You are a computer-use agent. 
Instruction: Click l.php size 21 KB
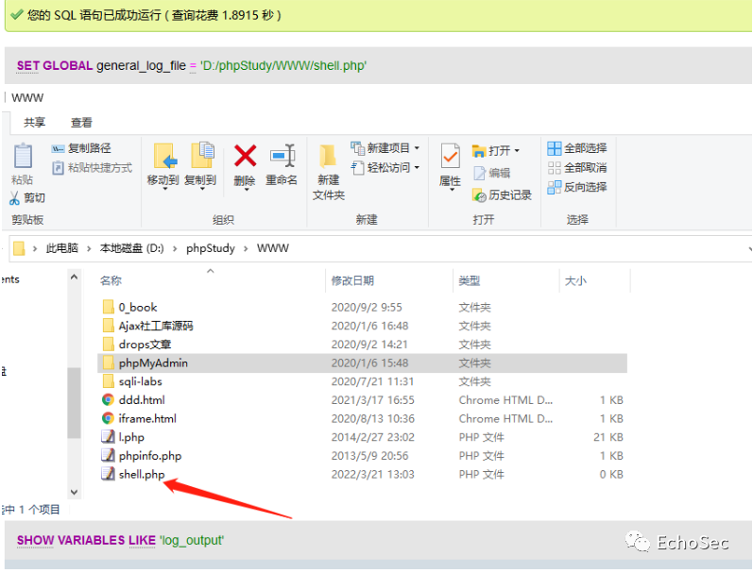pos(608,437)
